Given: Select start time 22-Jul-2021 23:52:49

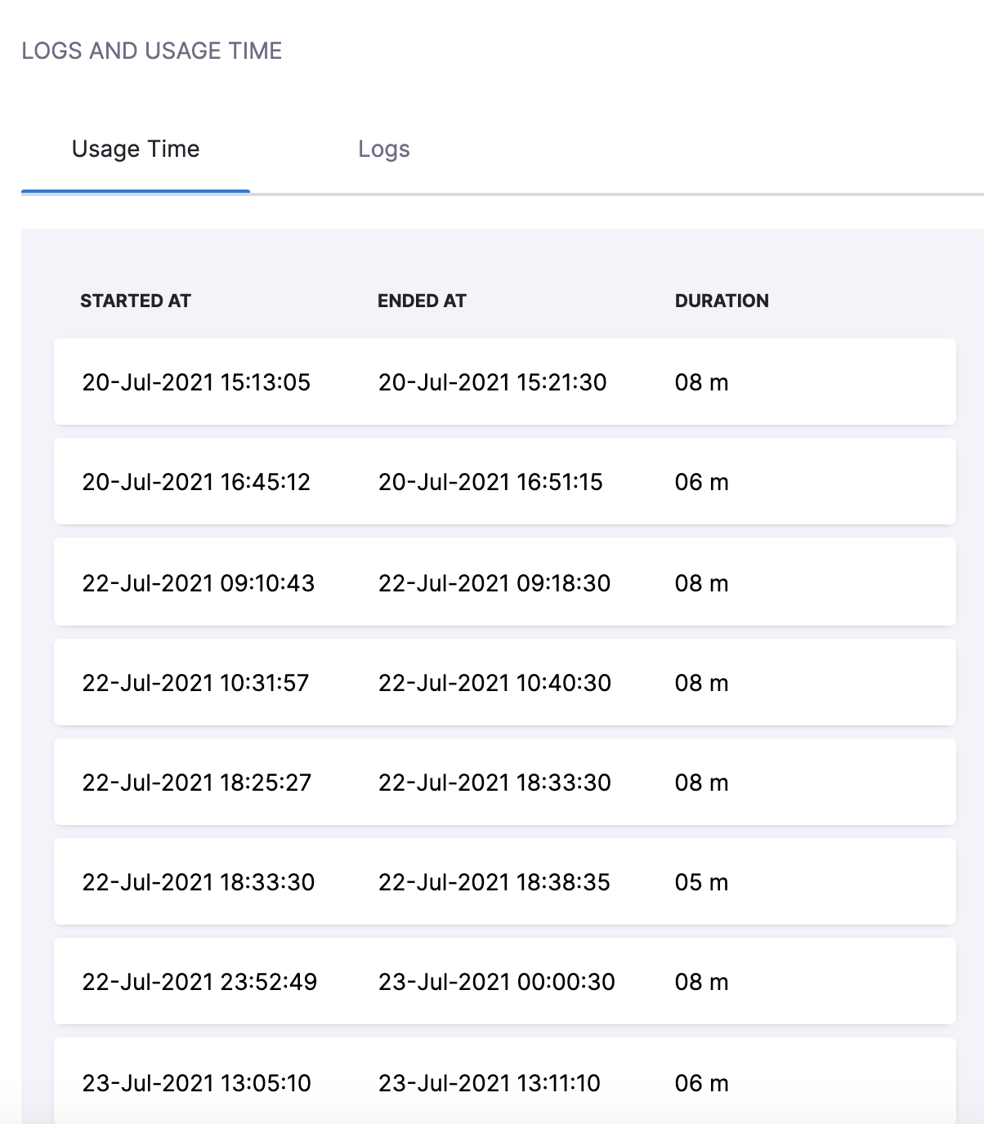Looking at the screenshot, I should (199, 982).
